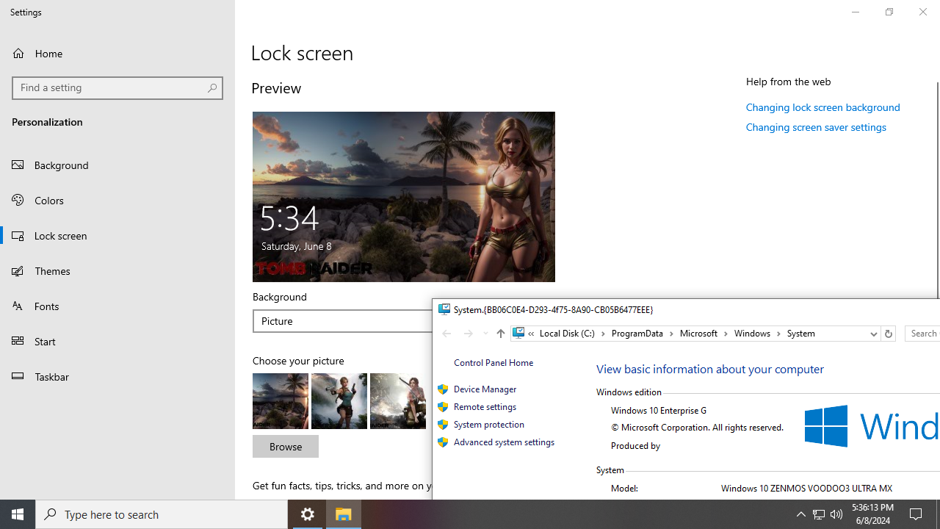Expand the Local Disk (C:) breadcrumb arrow
The width and height of the screenshot is (940, 529).
click(603, 334)
